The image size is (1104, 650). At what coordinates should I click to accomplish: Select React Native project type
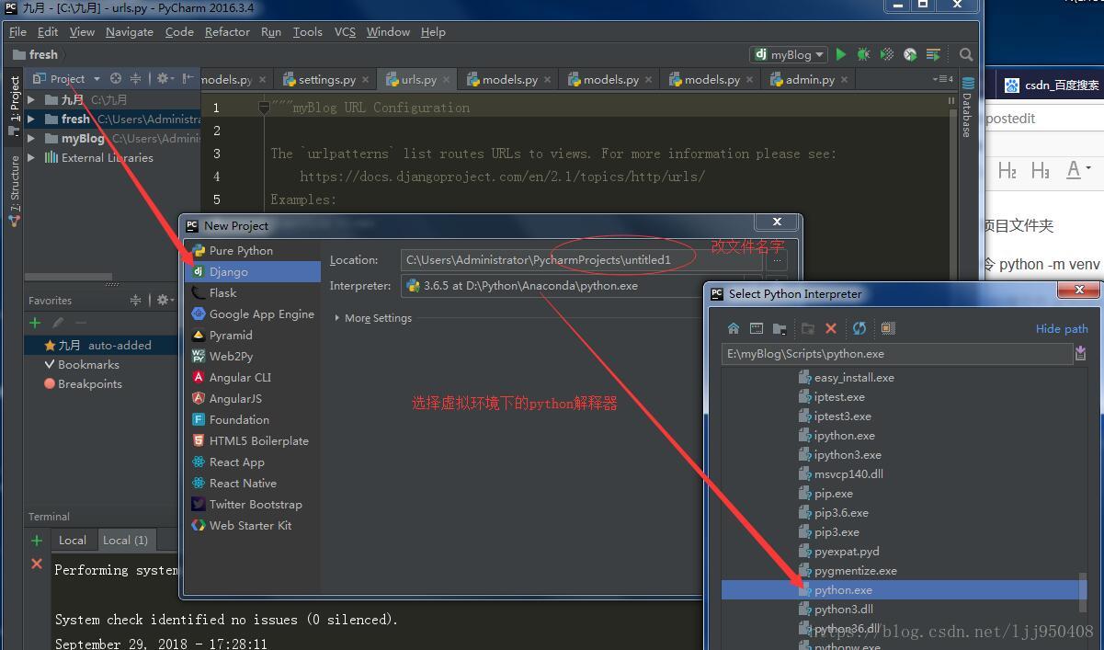(253, 483)
